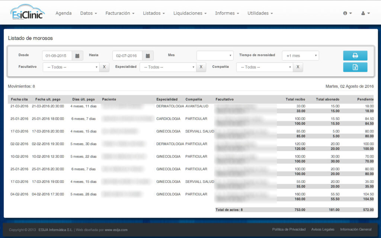Clear the Especialidad filter with X
Viewport: 381px width, 238px height.
(201, 67)
